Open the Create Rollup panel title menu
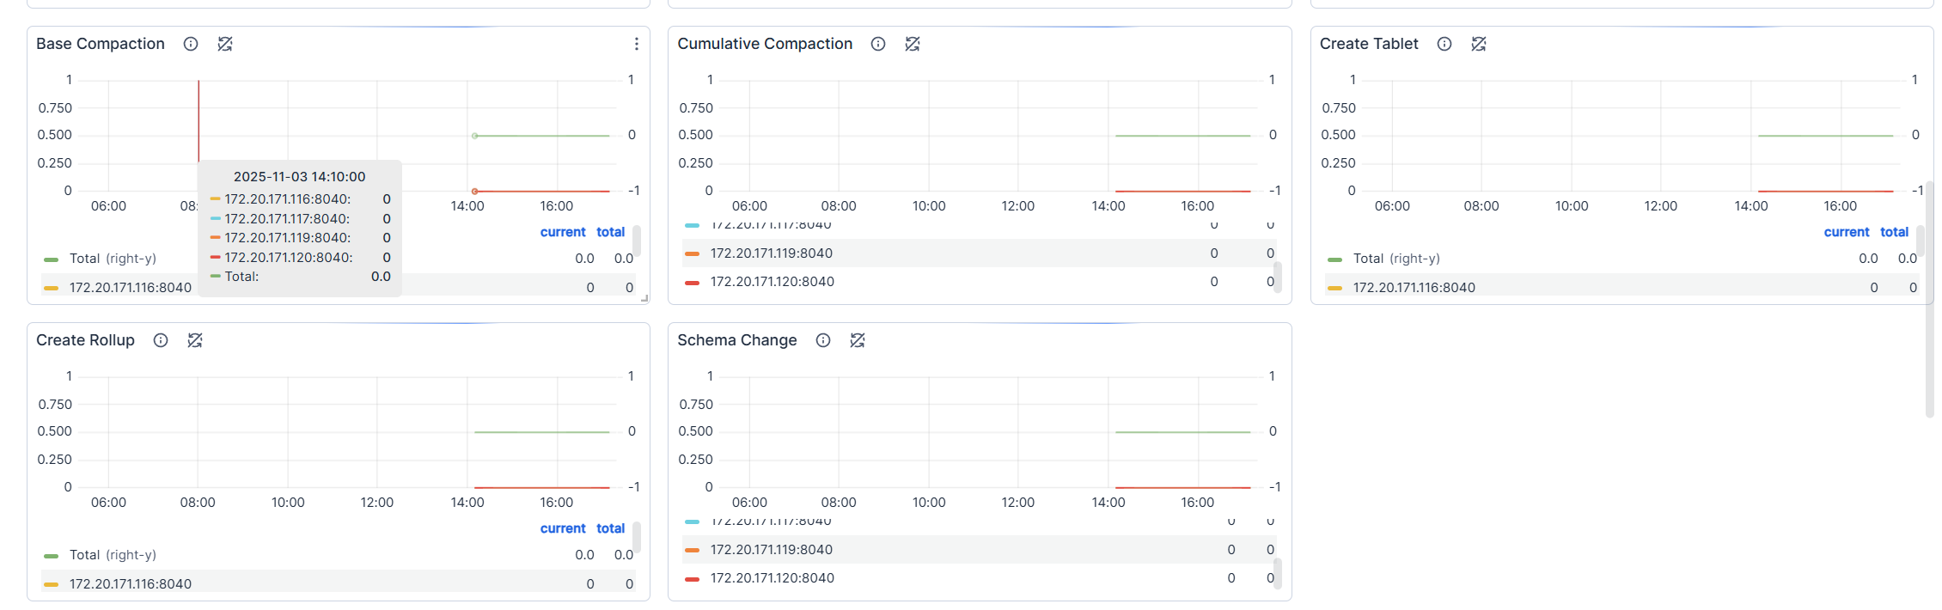Screen dimensions: 1942x610 point(85,340)
